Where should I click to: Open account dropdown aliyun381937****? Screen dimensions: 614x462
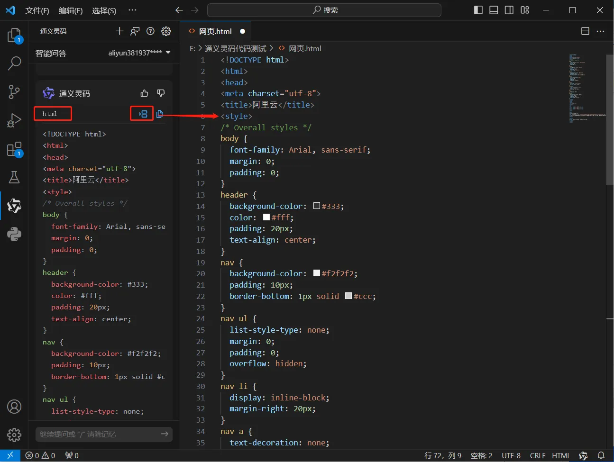(139, 53)
